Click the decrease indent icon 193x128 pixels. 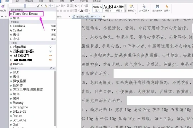(x=68, y=6)
